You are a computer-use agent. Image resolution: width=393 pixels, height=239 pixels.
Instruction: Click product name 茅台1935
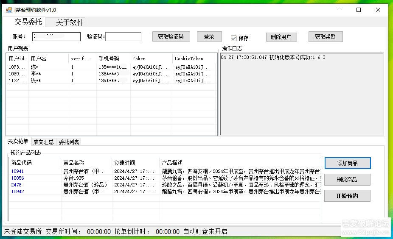[x=73, y=178]
